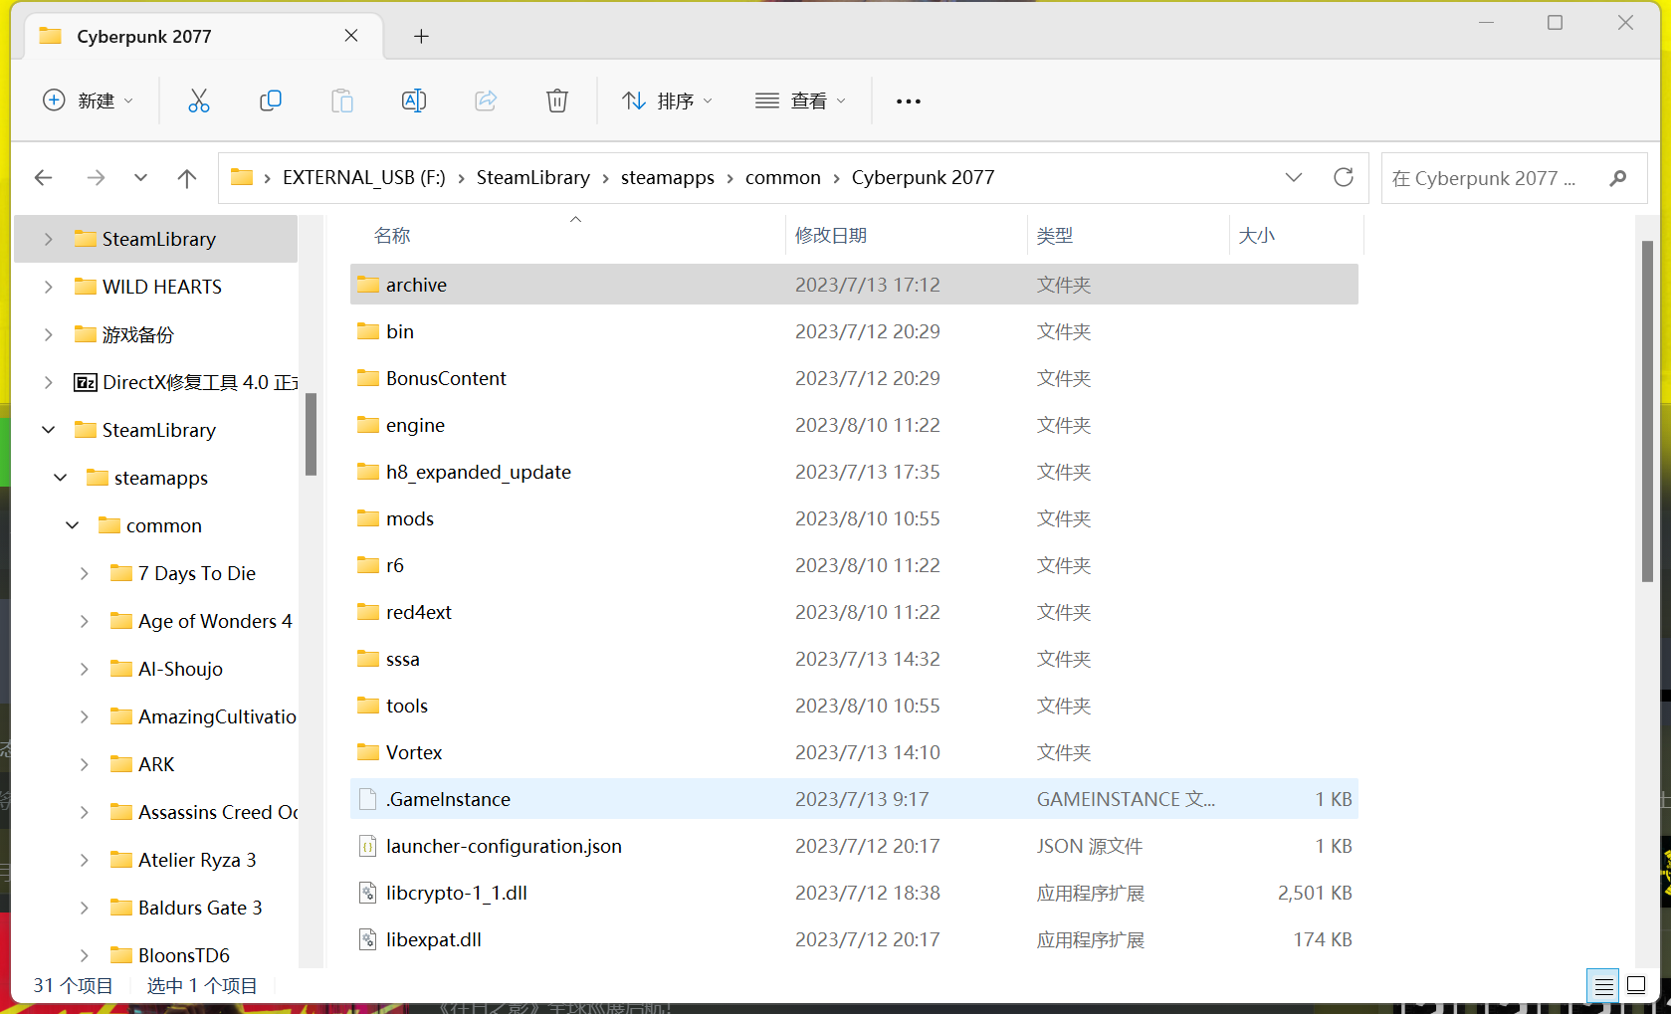This screenshot has width=1671, height=1014.
Task: Click steamapps in the breadcrumb path
Action: (667, 178)
